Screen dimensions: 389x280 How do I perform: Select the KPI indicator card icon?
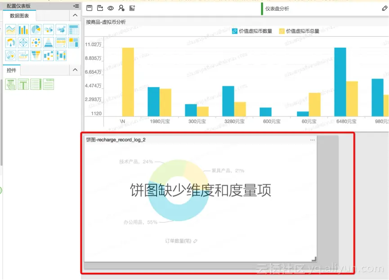pos(61,43)
